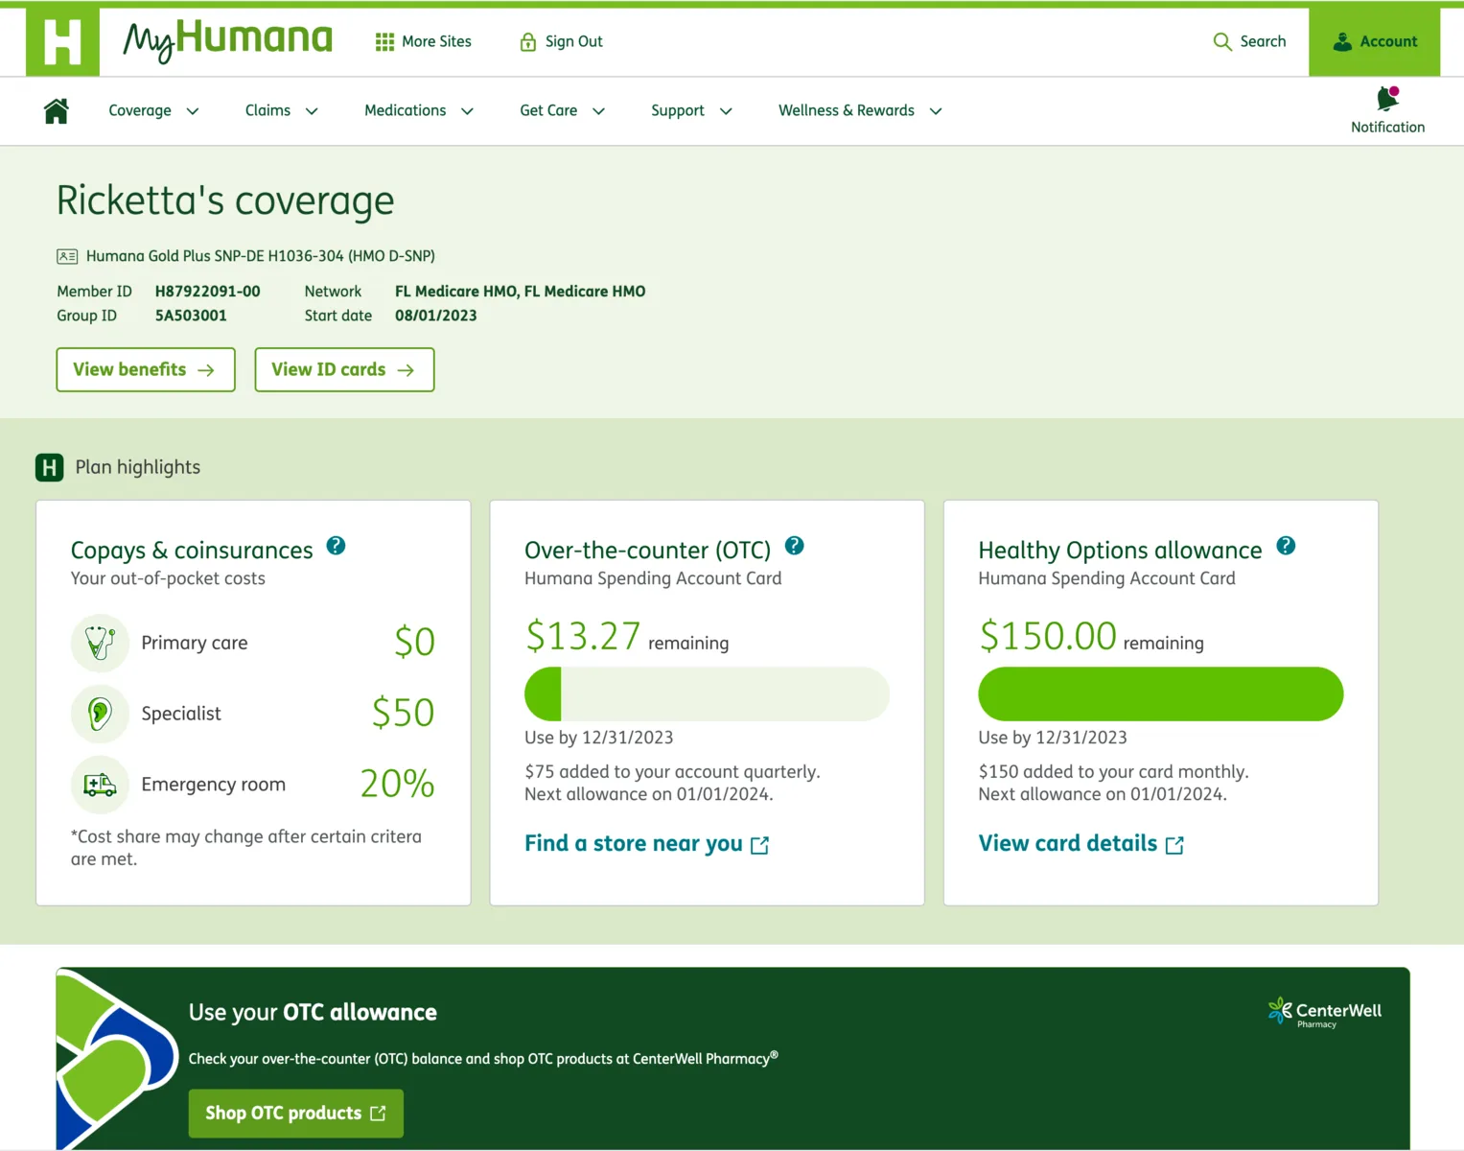Click the Emergency room 20% value
The width and height of the screenshot is (1464, 1151).
pos(397,785)
